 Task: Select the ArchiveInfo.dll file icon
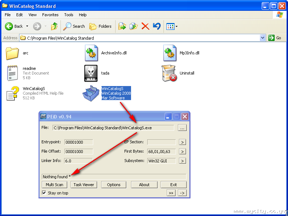91,53
